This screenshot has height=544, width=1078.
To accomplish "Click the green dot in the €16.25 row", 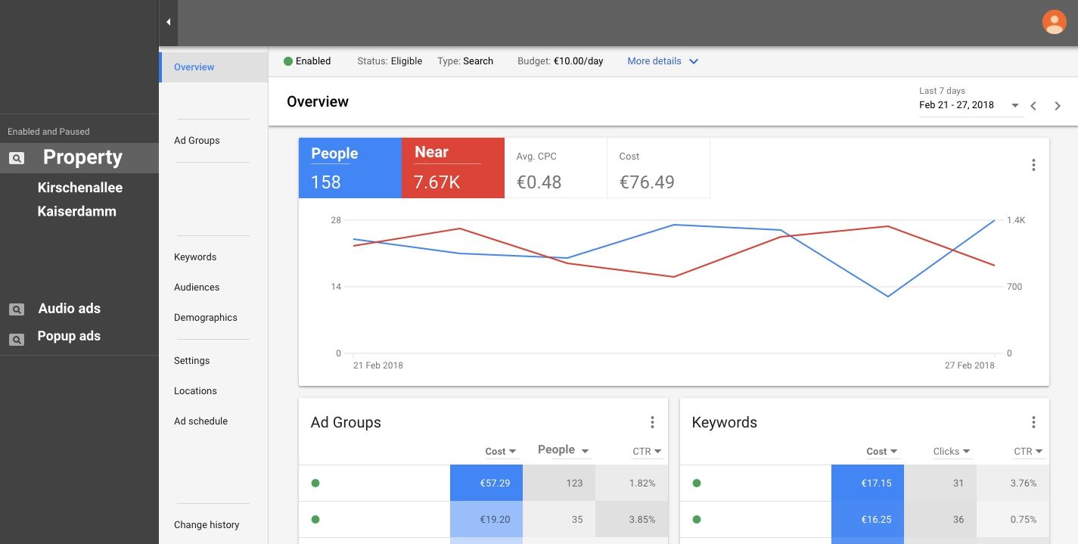I will pyautogui.click(x=697, y=519).
